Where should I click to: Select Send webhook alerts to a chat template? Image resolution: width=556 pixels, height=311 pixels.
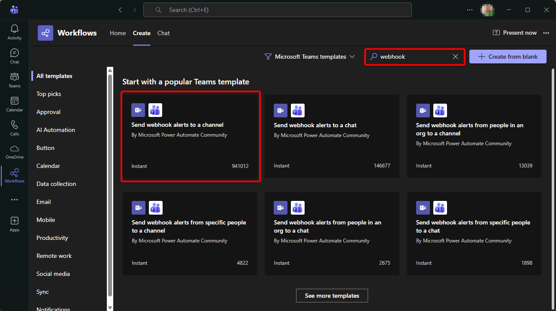coord(332,136)
